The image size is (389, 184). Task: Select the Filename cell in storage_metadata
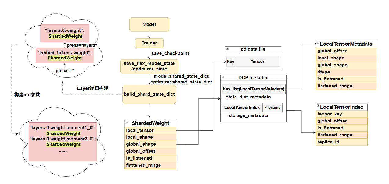tap(272, 108)
